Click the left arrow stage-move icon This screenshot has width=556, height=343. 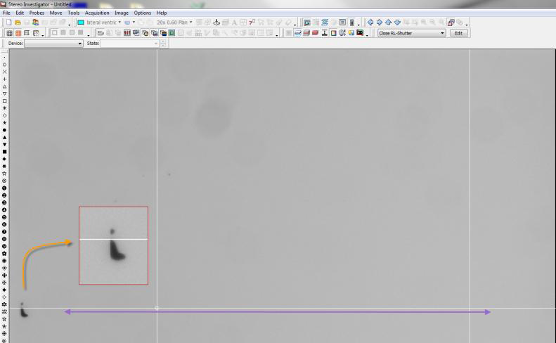[x=372, y=22]
